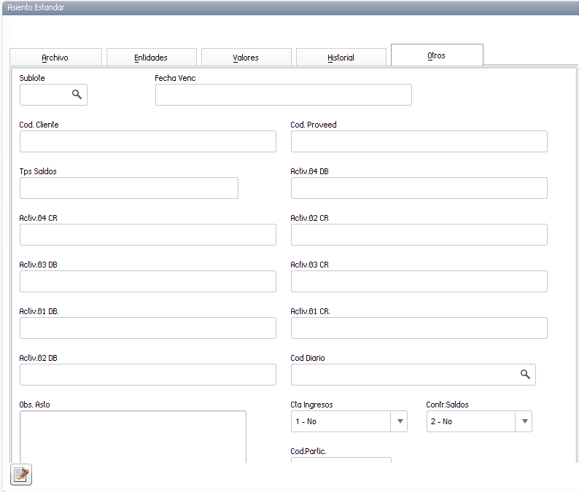The width and height of the screenshot is (579, 492).
Task: Click the Cod.Partic. input field
Action: tap(341, 460)
